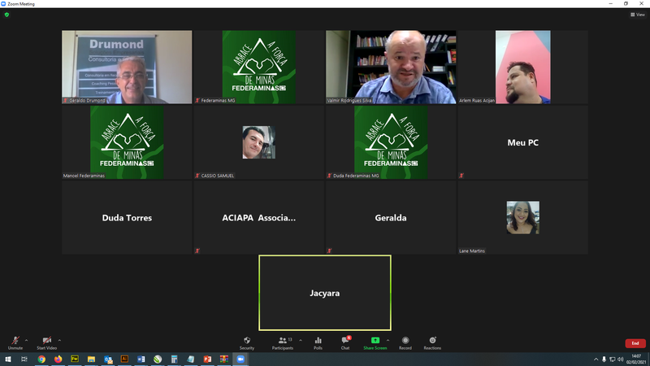Open the Chat panel
Screen dimensions: 650x366
(345, 342)
